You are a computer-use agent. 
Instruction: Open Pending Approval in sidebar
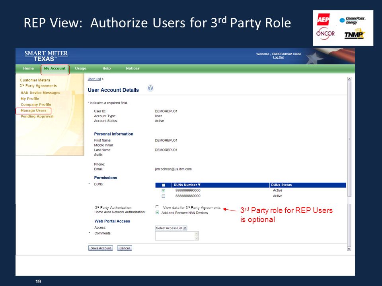(37, 116)
